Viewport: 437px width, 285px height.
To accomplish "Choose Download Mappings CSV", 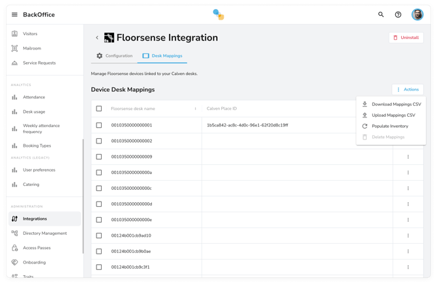I will 391,104.
